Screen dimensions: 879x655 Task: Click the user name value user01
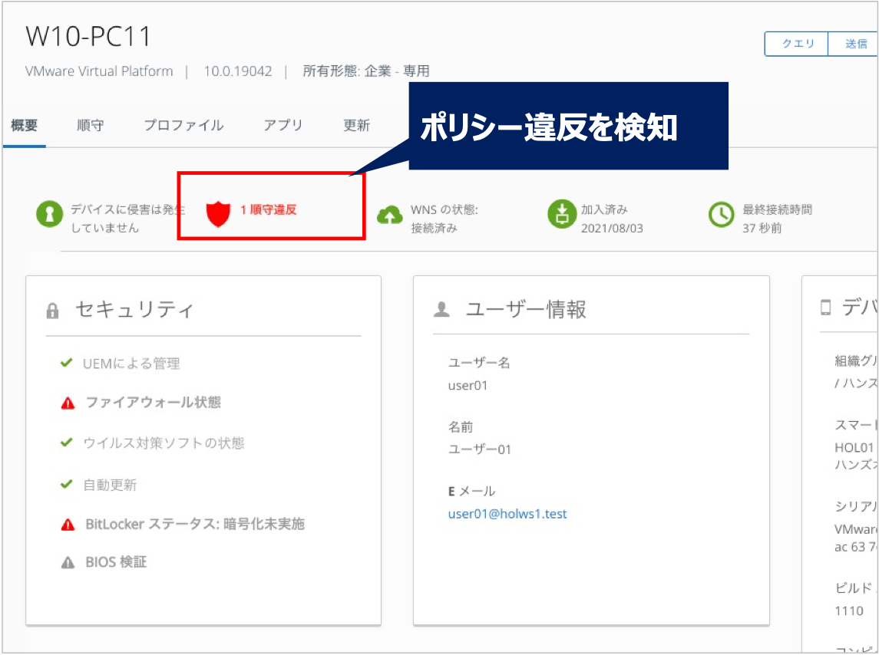(468, 386)
